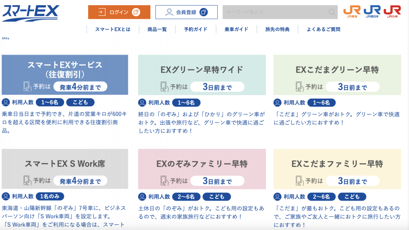This screenshot has width=409, height=230.
Task: Open the JR西日本 logo link
Action: point(372,12)
